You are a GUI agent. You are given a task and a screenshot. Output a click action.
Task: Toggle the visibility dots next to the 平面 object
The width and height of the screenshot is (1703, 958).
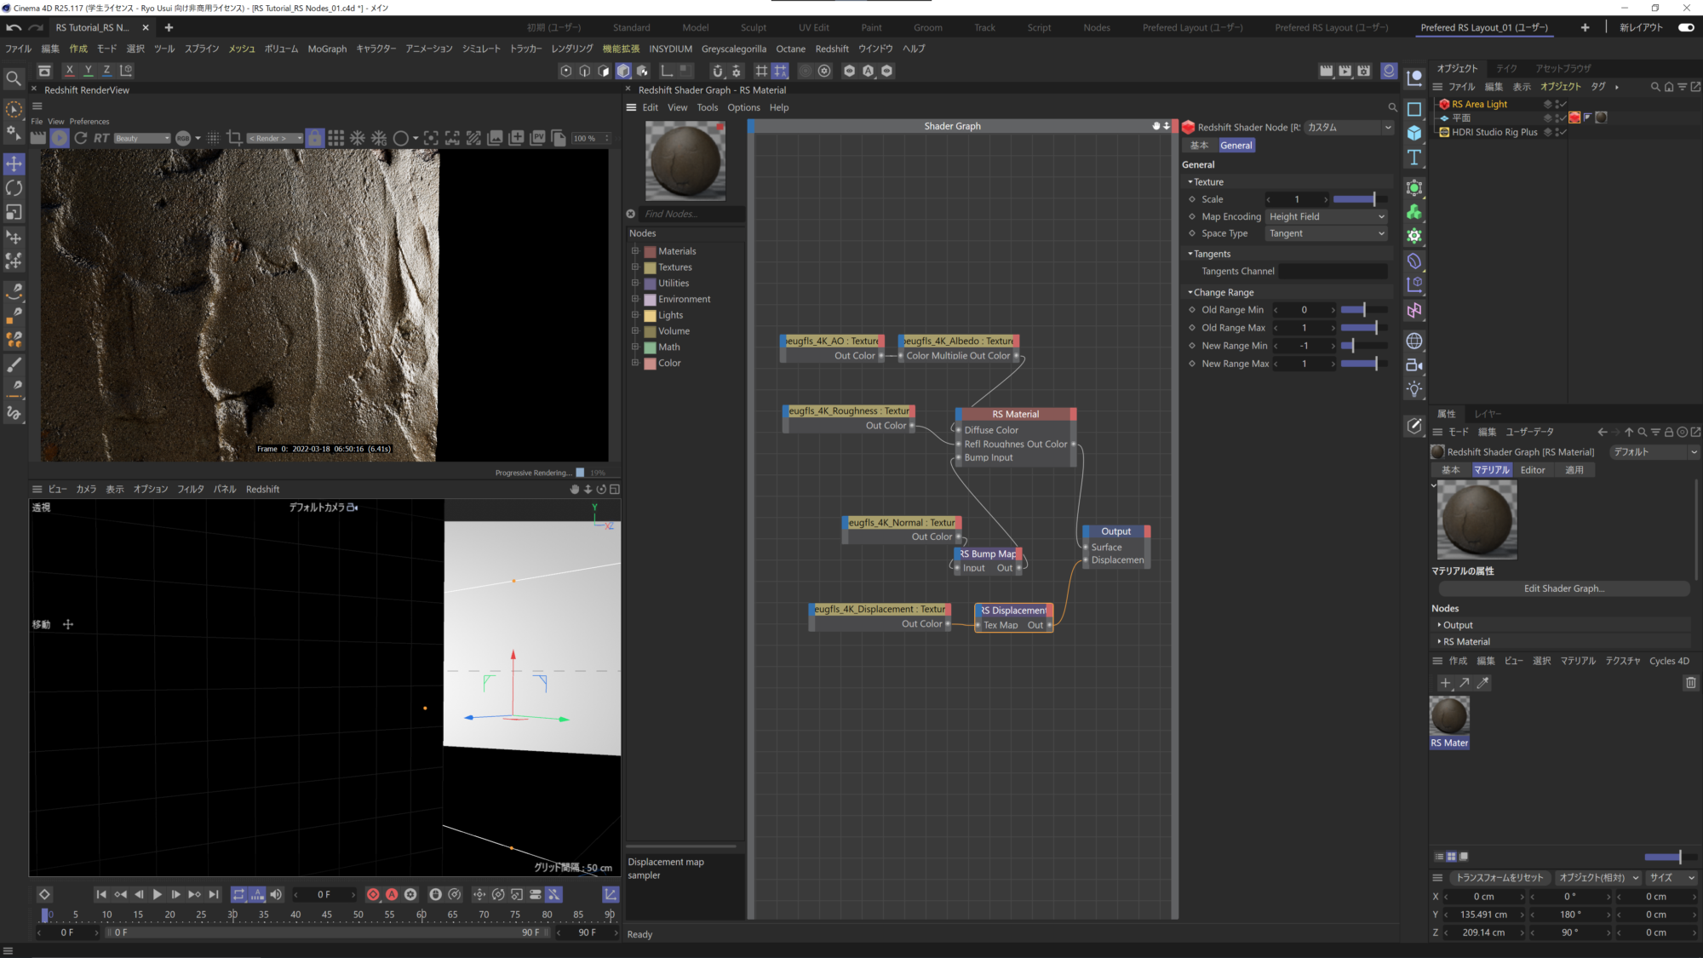point(1557,118)
